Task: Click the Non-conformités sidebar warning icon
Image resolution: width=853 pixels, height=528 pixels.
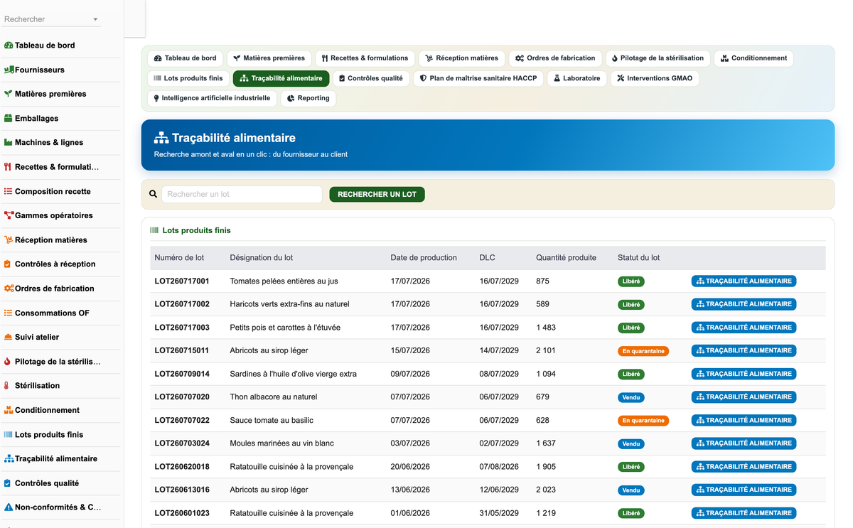Action: (x=9, y=507)
